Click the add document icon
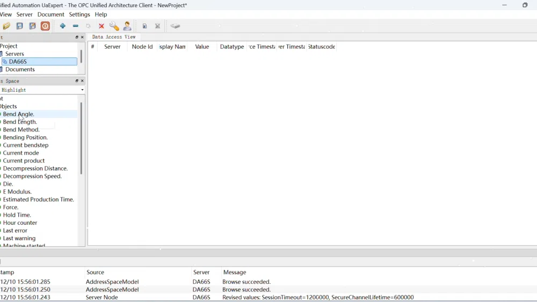Image resolution: width=537 pixels, height=302 pixels. point(144,26)
